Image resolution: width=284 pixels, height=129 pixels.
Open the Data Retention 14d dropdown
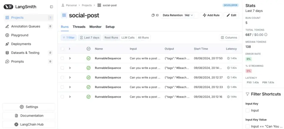[x=179, y=15]
